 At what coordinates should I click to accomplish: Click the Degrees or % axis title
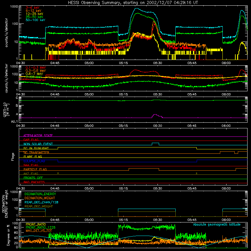8,235
